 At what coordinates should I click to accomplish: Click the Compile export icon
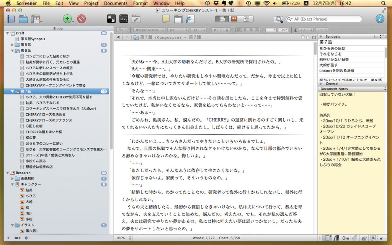(x=190, y=19)
